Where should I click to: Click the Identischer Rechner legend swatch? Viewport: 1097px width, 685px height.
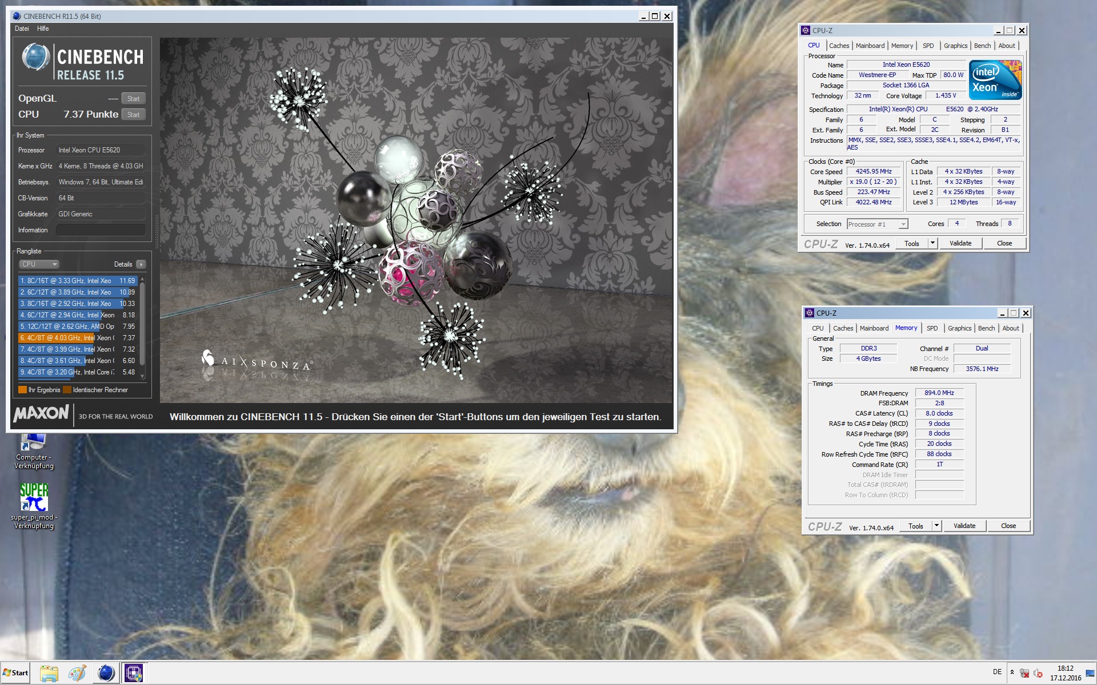tap(67, 390)
